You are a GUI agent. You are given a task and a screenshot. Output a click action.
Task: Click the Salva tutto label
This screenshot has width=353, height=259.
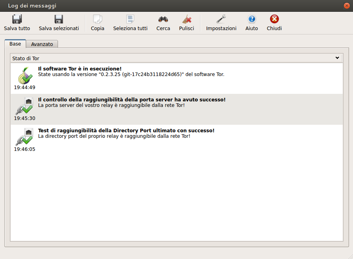17,28
